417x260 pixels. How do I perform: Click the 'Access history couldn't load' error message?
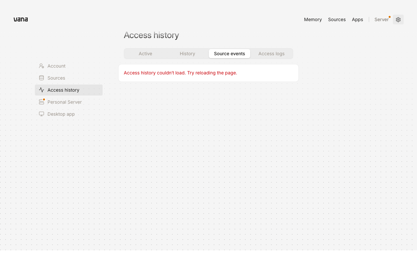180,73
